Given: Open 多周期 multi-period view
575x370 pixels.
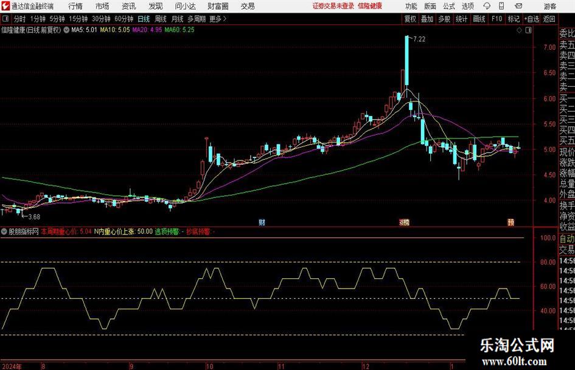Looking at the screenshot, I should pos(197,19).
